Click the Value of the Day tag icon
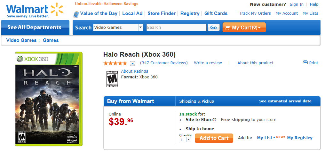The width and height of the screenshot is (325, 152). [76, 14]
